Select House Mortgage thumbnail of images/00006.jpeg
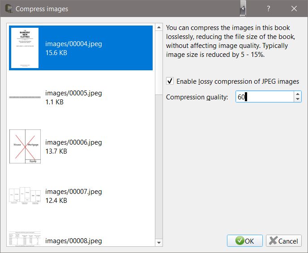 (x=25, y=146)
